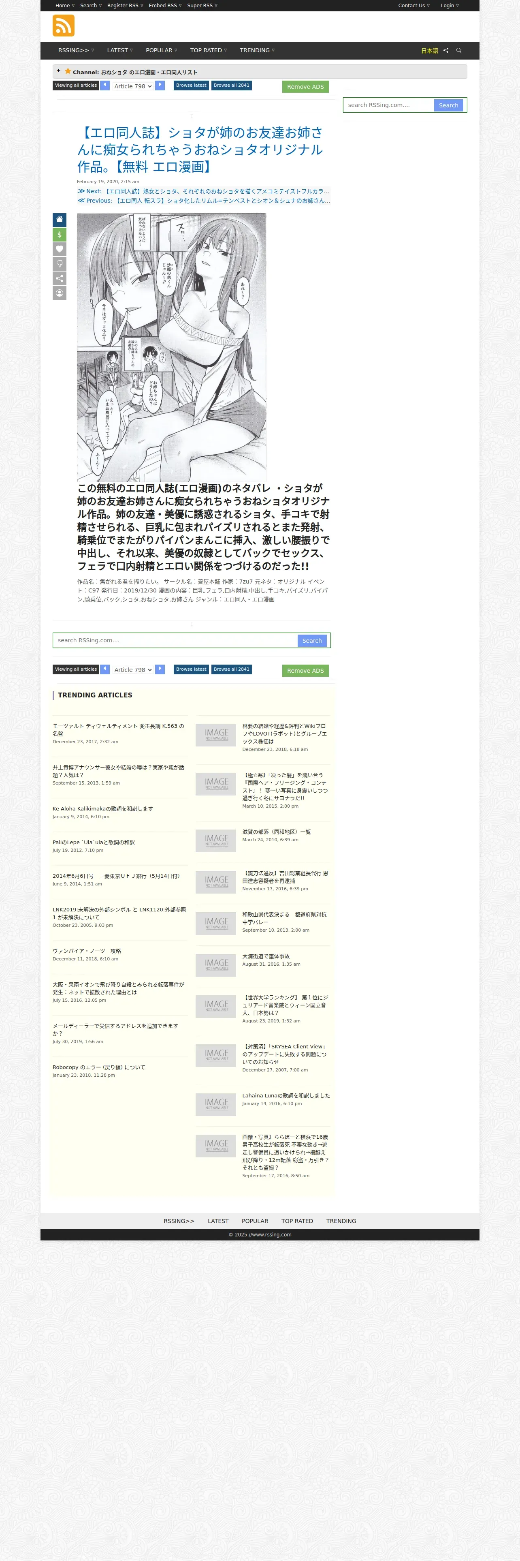The image size is (520, 1561).
Task: Click the user profile icon in the side toolbar
Action: (59, 293)
